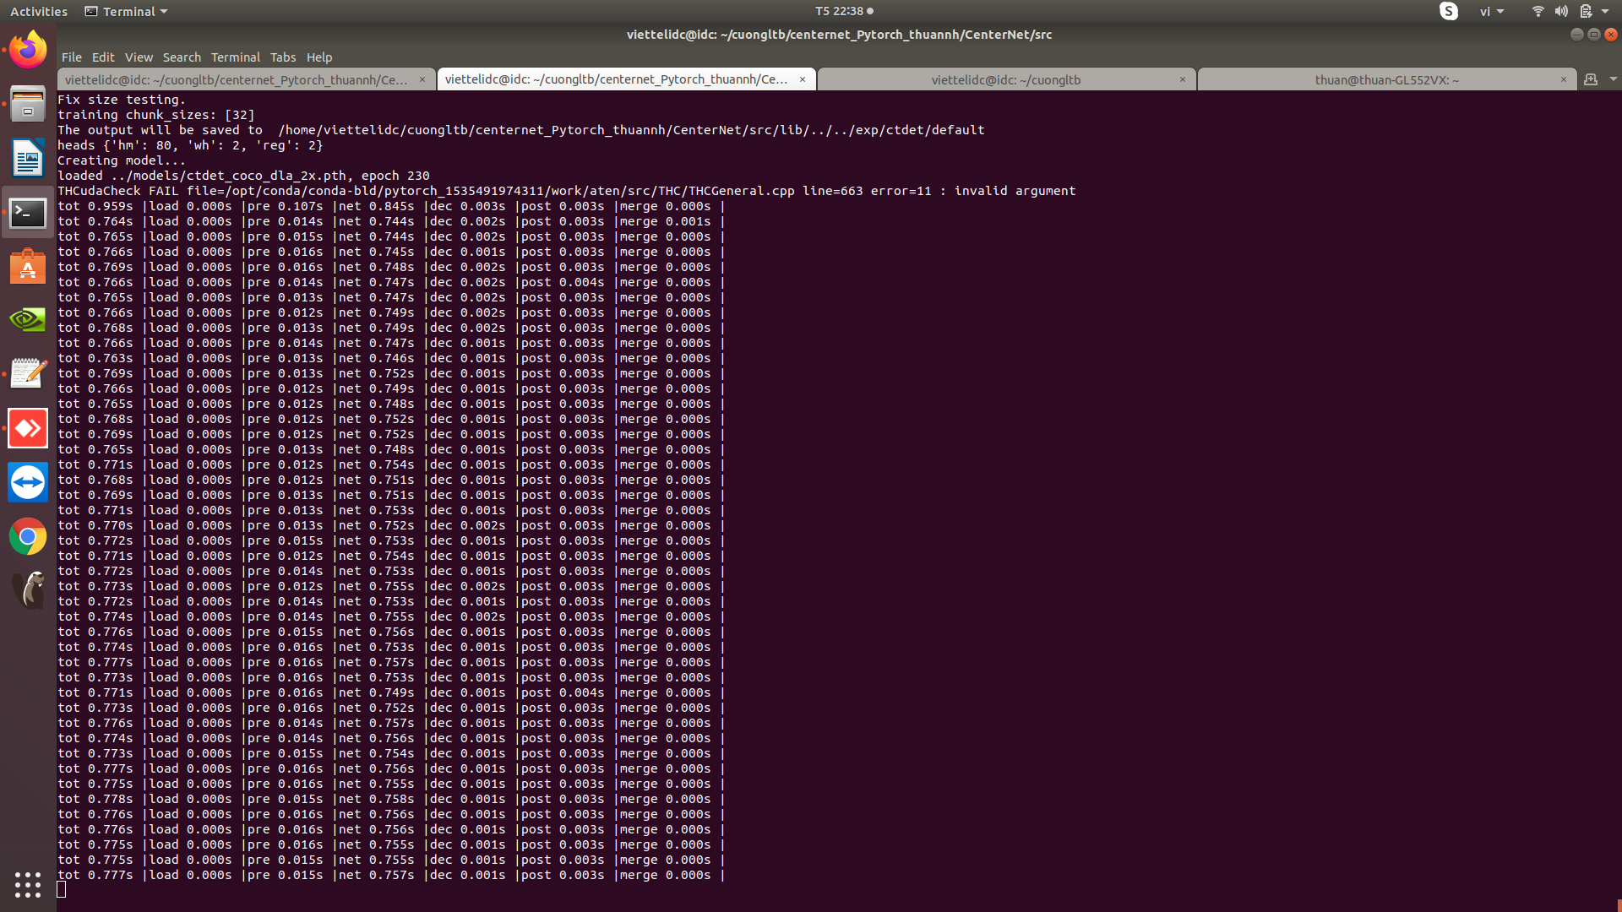The width and height of the screenshot is (1622, 912).
Task: Open the Files manager dock icon
Action: (x=28, y=105)
